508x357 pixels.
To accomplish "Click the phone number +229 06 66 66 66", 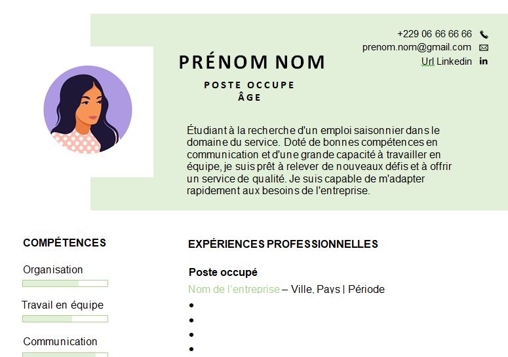I will pyautogui.click(x=435, y=34).
